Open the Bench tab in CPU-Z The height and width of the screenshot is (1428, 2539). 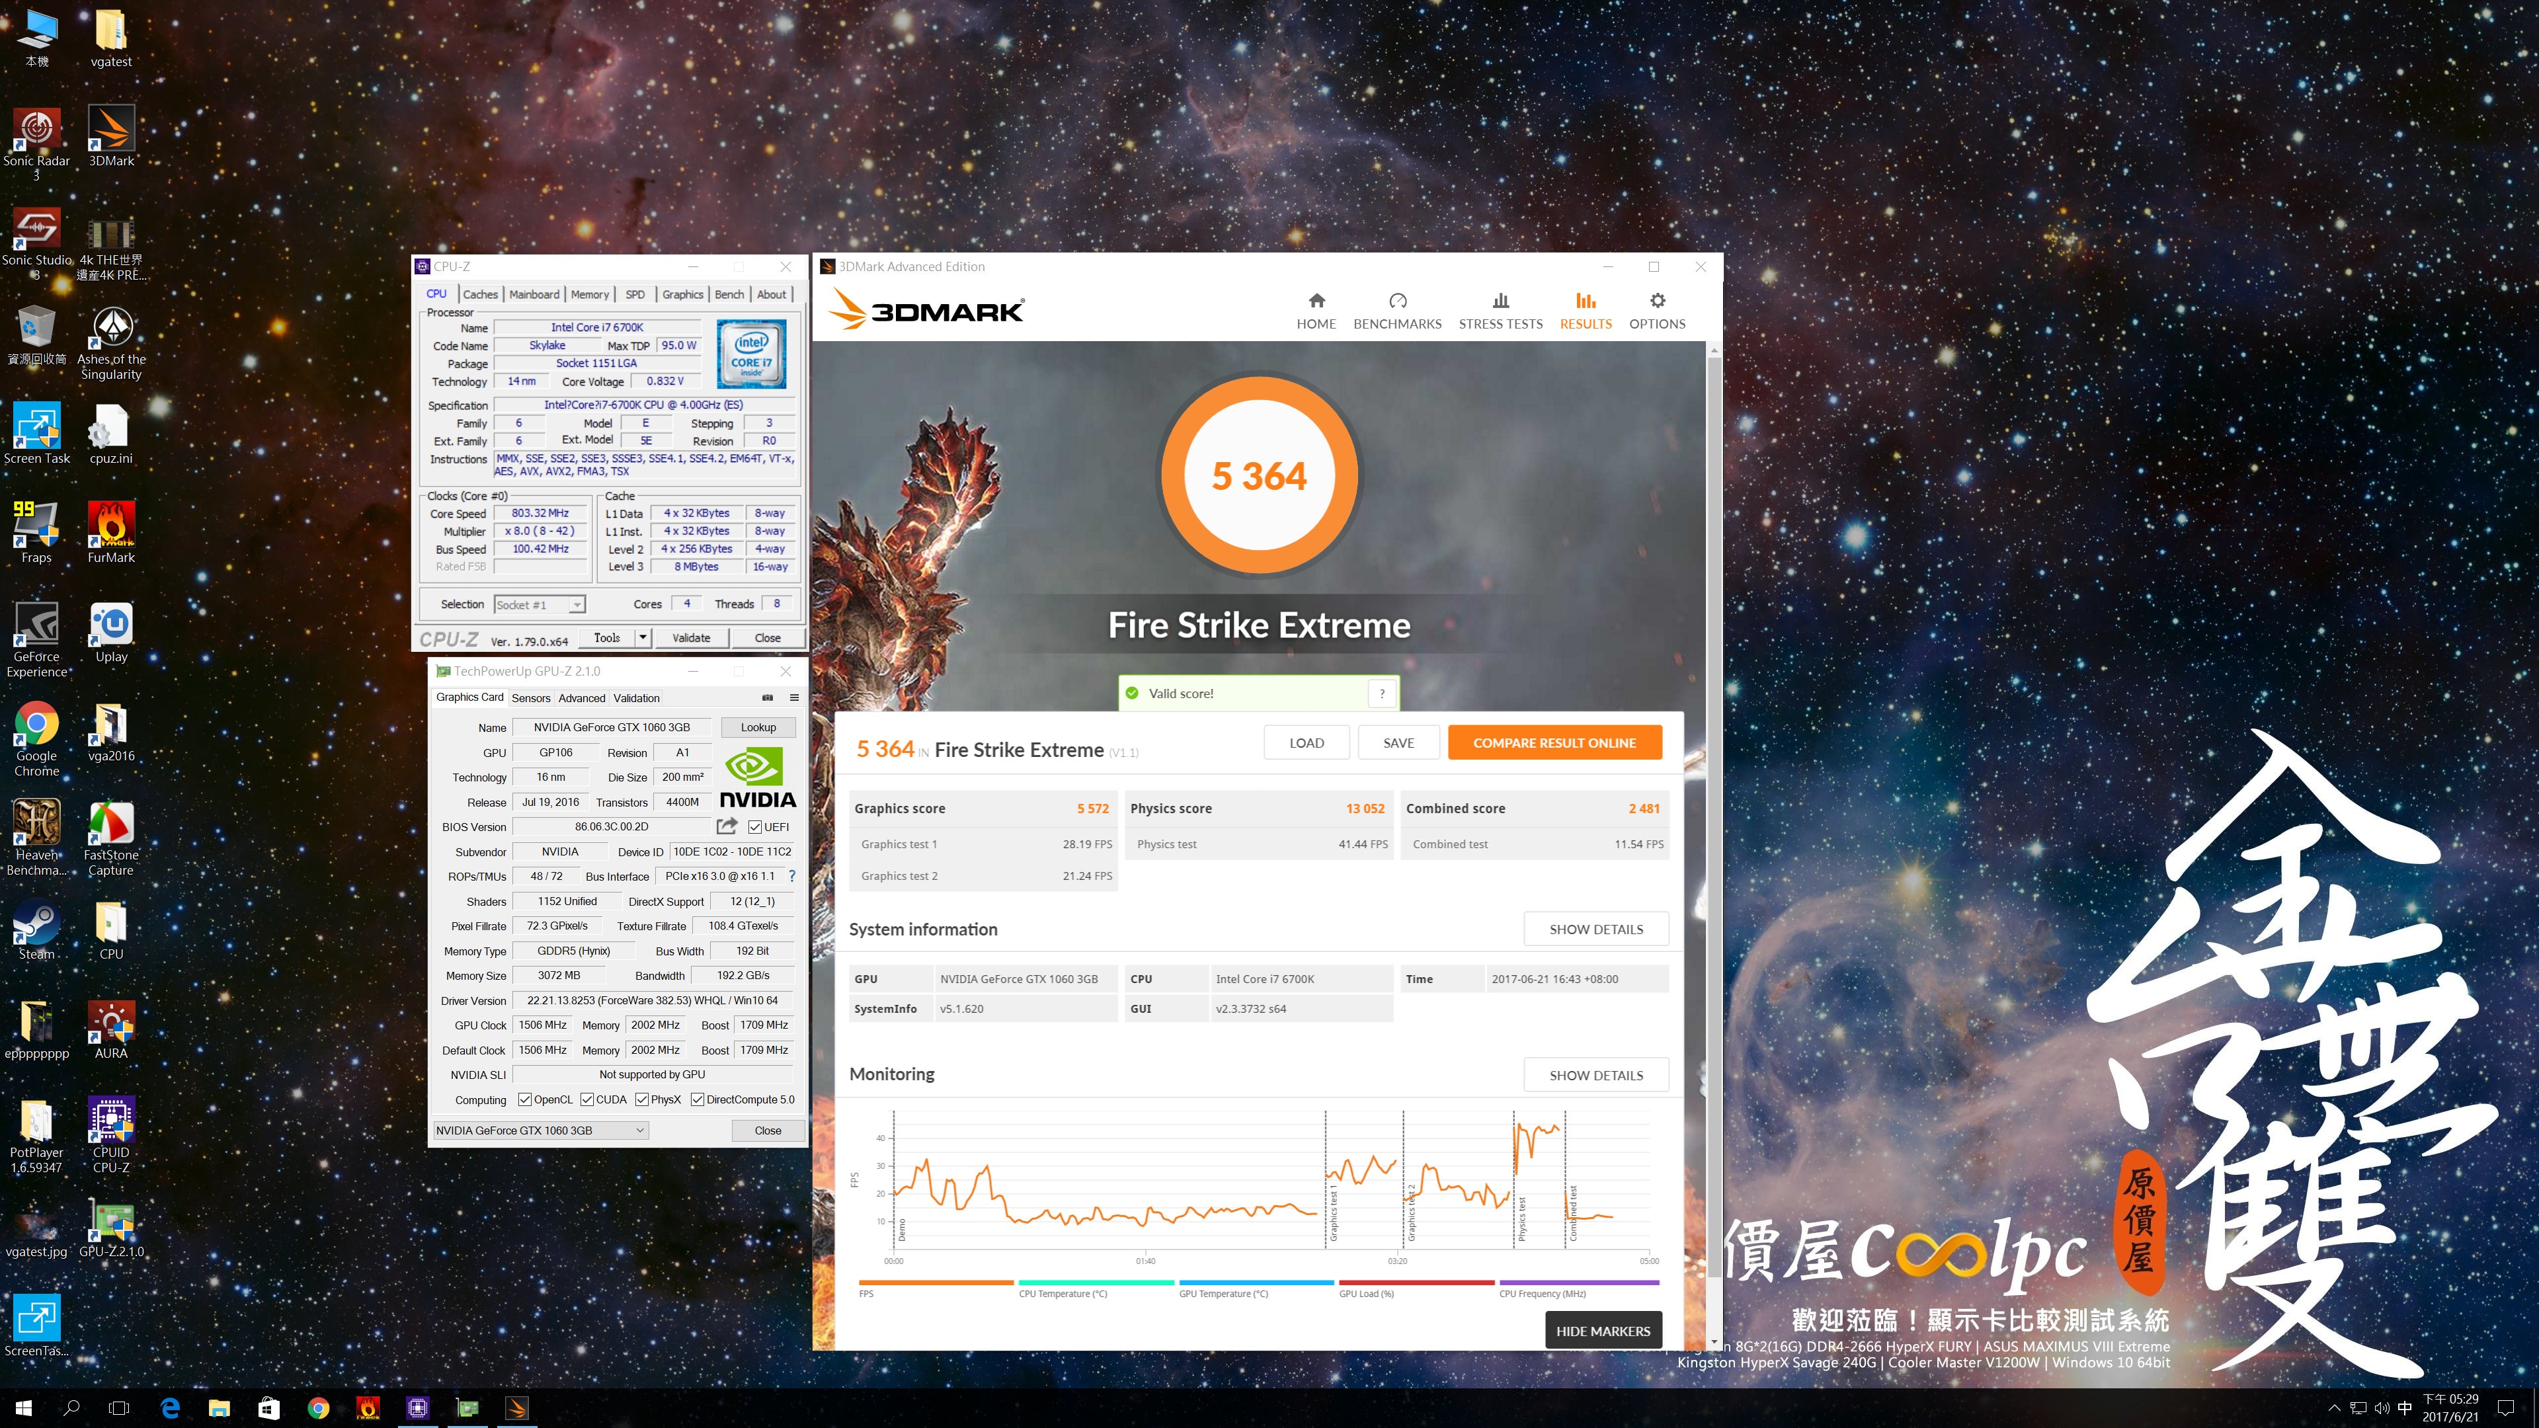[x=729, y=294]
